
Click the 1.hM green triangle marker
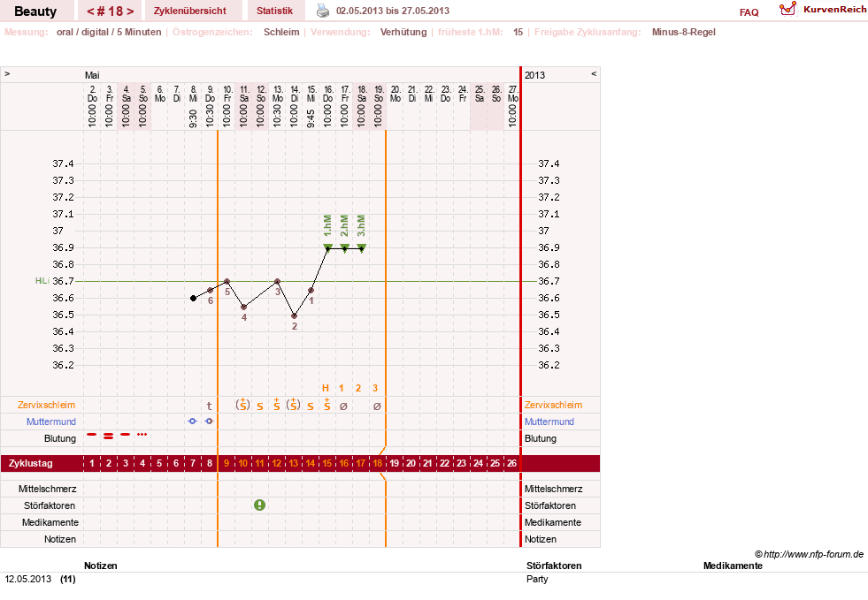point(327,247)
